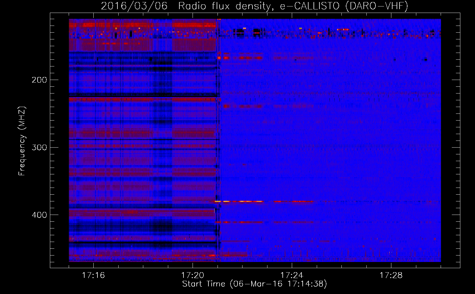This screenshot has height=294, width=475.
Task: Click the 'Start Time (06-Mar-16 17:14:38)' label
Action: point(255,284)
